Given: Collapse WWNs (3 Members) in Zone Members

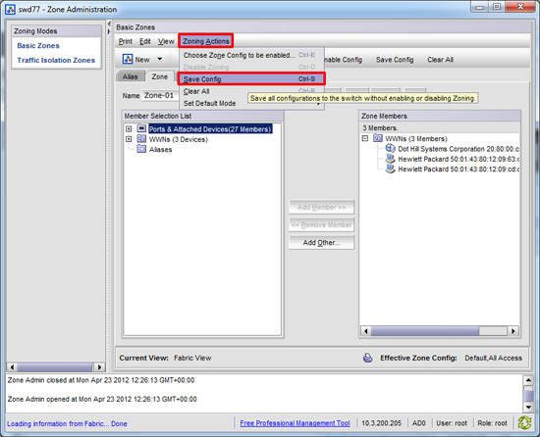Looking at the screenshot, I should click(x=365, y=138).
